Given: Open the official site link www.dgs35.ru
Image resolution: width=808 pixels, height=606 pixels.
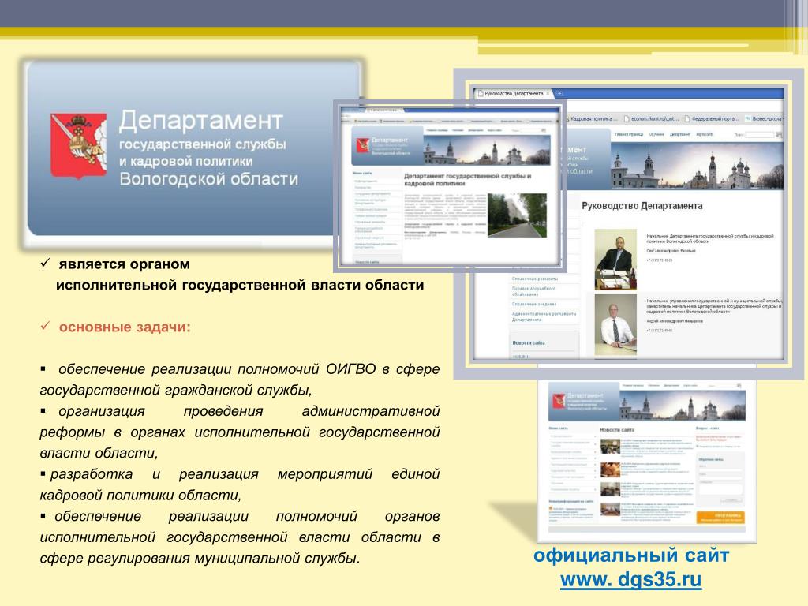Looking at the screenshot, I should click(x=630, y=580).
